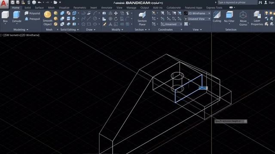Image resolution: width=275 pixels, height=154 pixels.
Task: Expand the Solid Editing panel
Action: click(70, 30)
